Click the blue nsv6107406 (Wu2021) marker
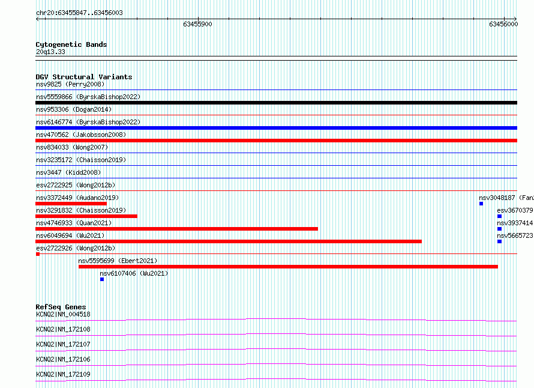 pyautogui.click(x=102, y=279)
